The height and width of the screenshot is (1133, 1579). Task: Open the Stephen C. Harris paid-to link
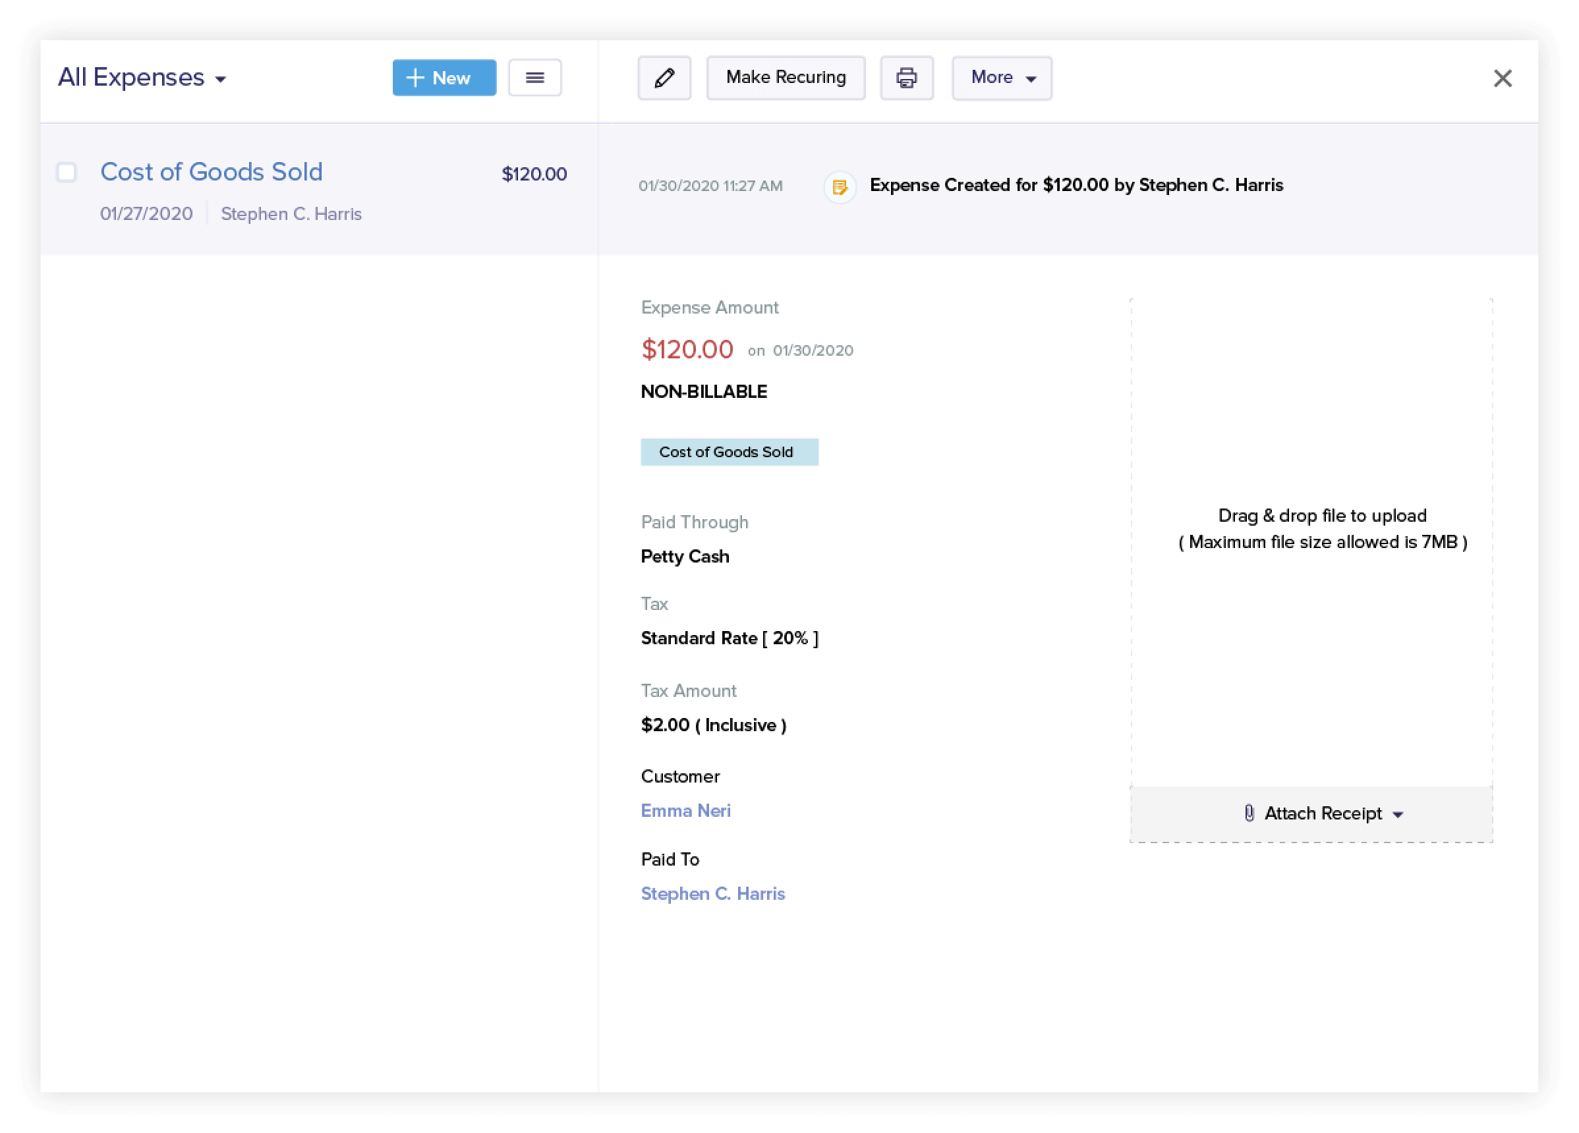(713, 893)
